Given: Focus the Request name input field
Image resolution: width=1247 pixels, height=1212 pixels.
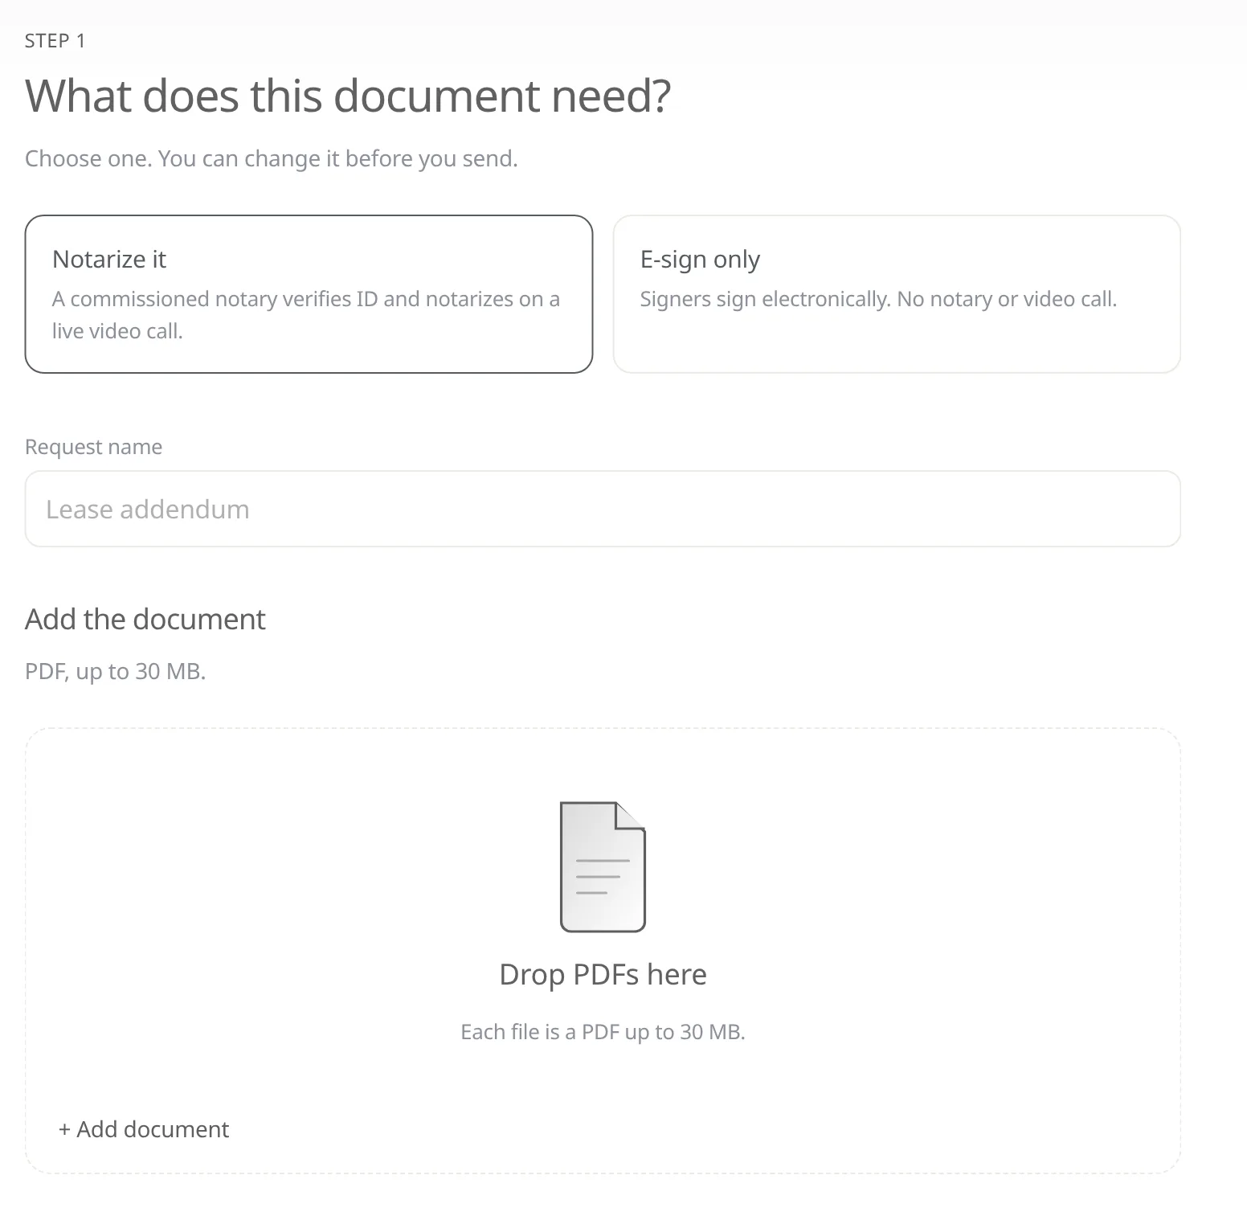Looking at the screenshot, I should (603, 509).
